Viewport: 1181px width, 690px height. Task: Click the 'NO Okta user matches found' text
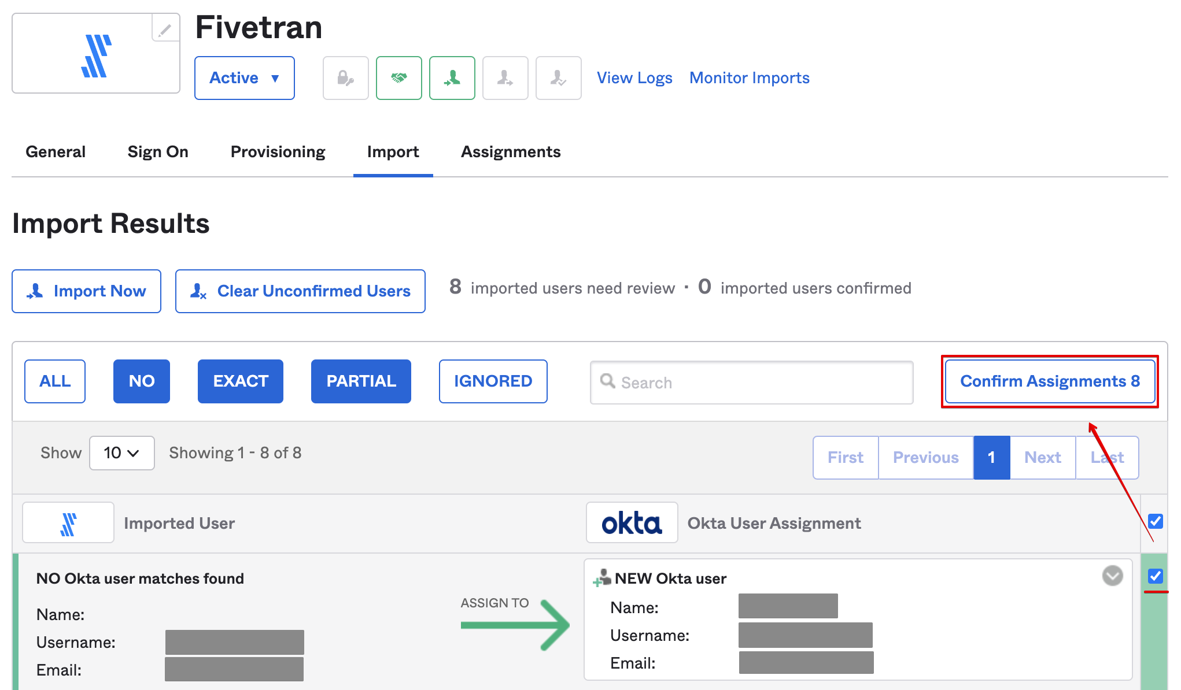coord(140,578)
